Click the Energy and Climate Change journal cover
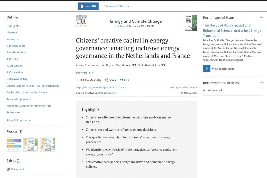 point(191,23)
